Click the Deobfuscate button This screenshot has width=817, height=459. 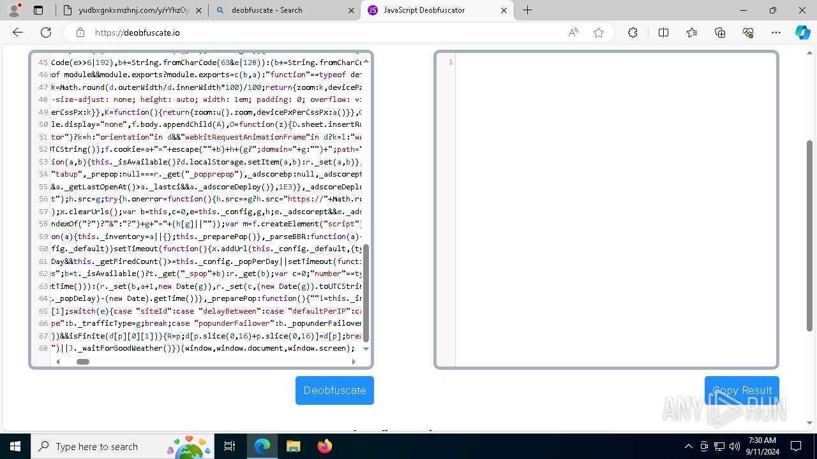coord(334,390)
